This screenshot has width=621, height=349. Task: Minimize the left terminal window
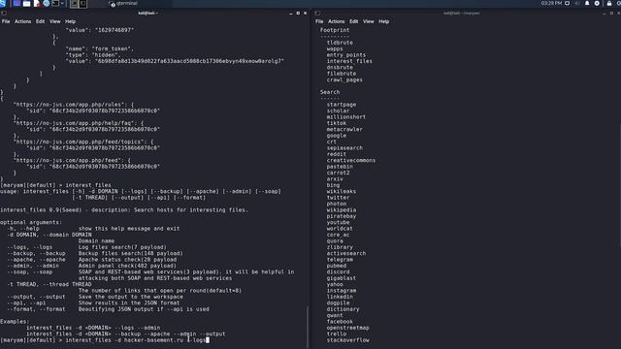pyautogui.click(x=291, y=13)
